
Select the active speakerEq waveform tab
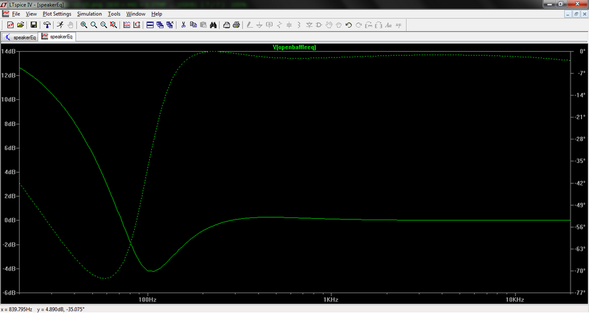[x=57, y=37]
